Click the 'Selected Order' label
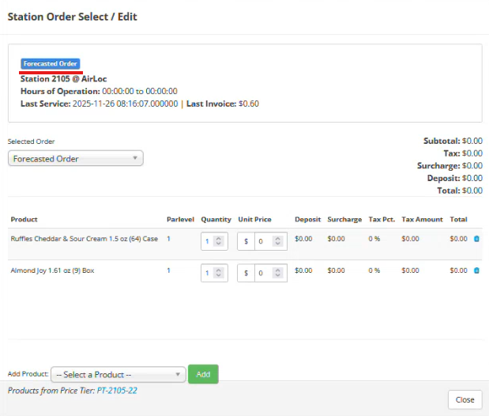 pyautogui.click(x=31, y=142)
